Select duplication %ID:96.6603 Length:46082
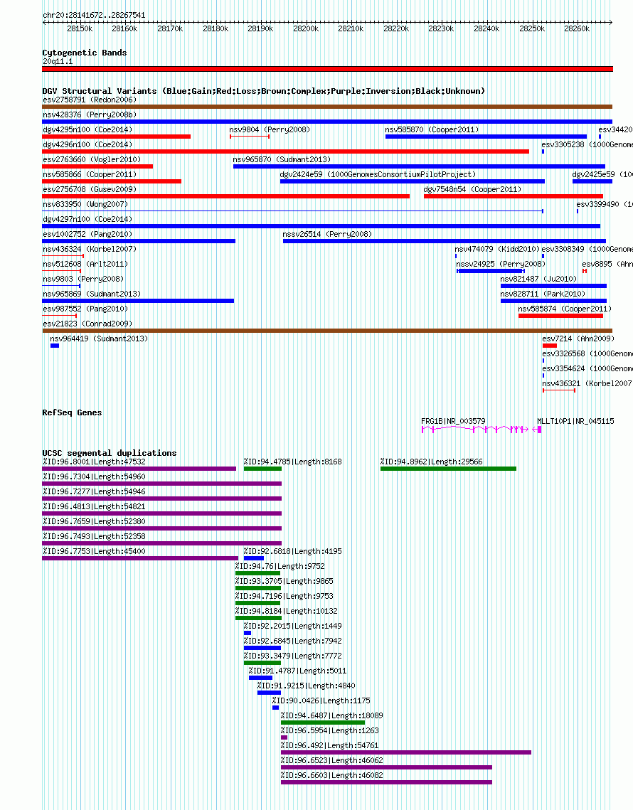This screenshot has width=633, height=810. (x=386, y=783)
